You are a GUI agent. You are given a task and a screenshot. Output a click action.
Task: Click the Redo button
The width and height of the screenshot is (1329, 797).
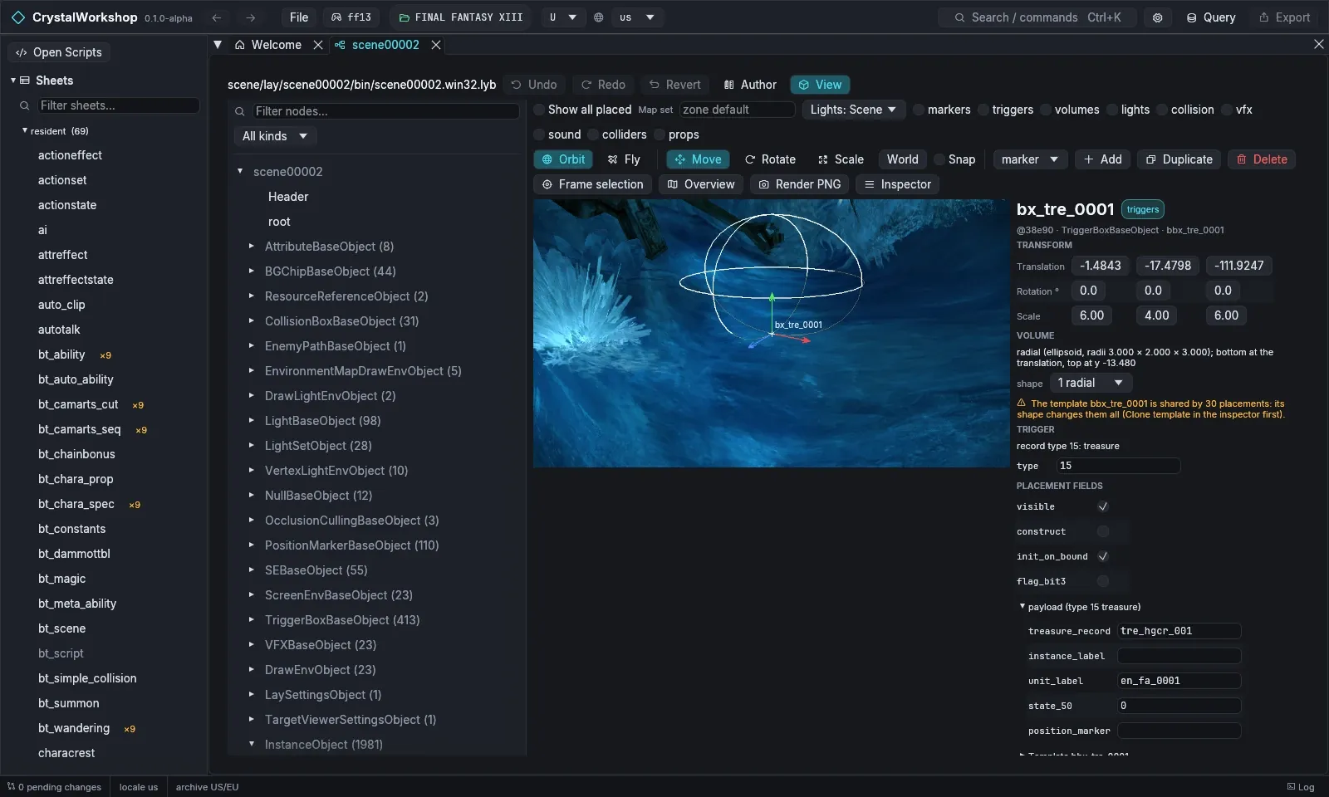[x=603, y=85]
